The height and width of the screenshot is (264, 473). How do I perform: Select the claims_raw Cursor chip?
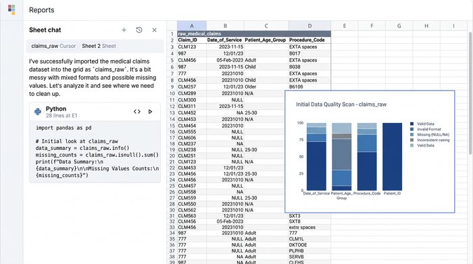click(53, 46)
